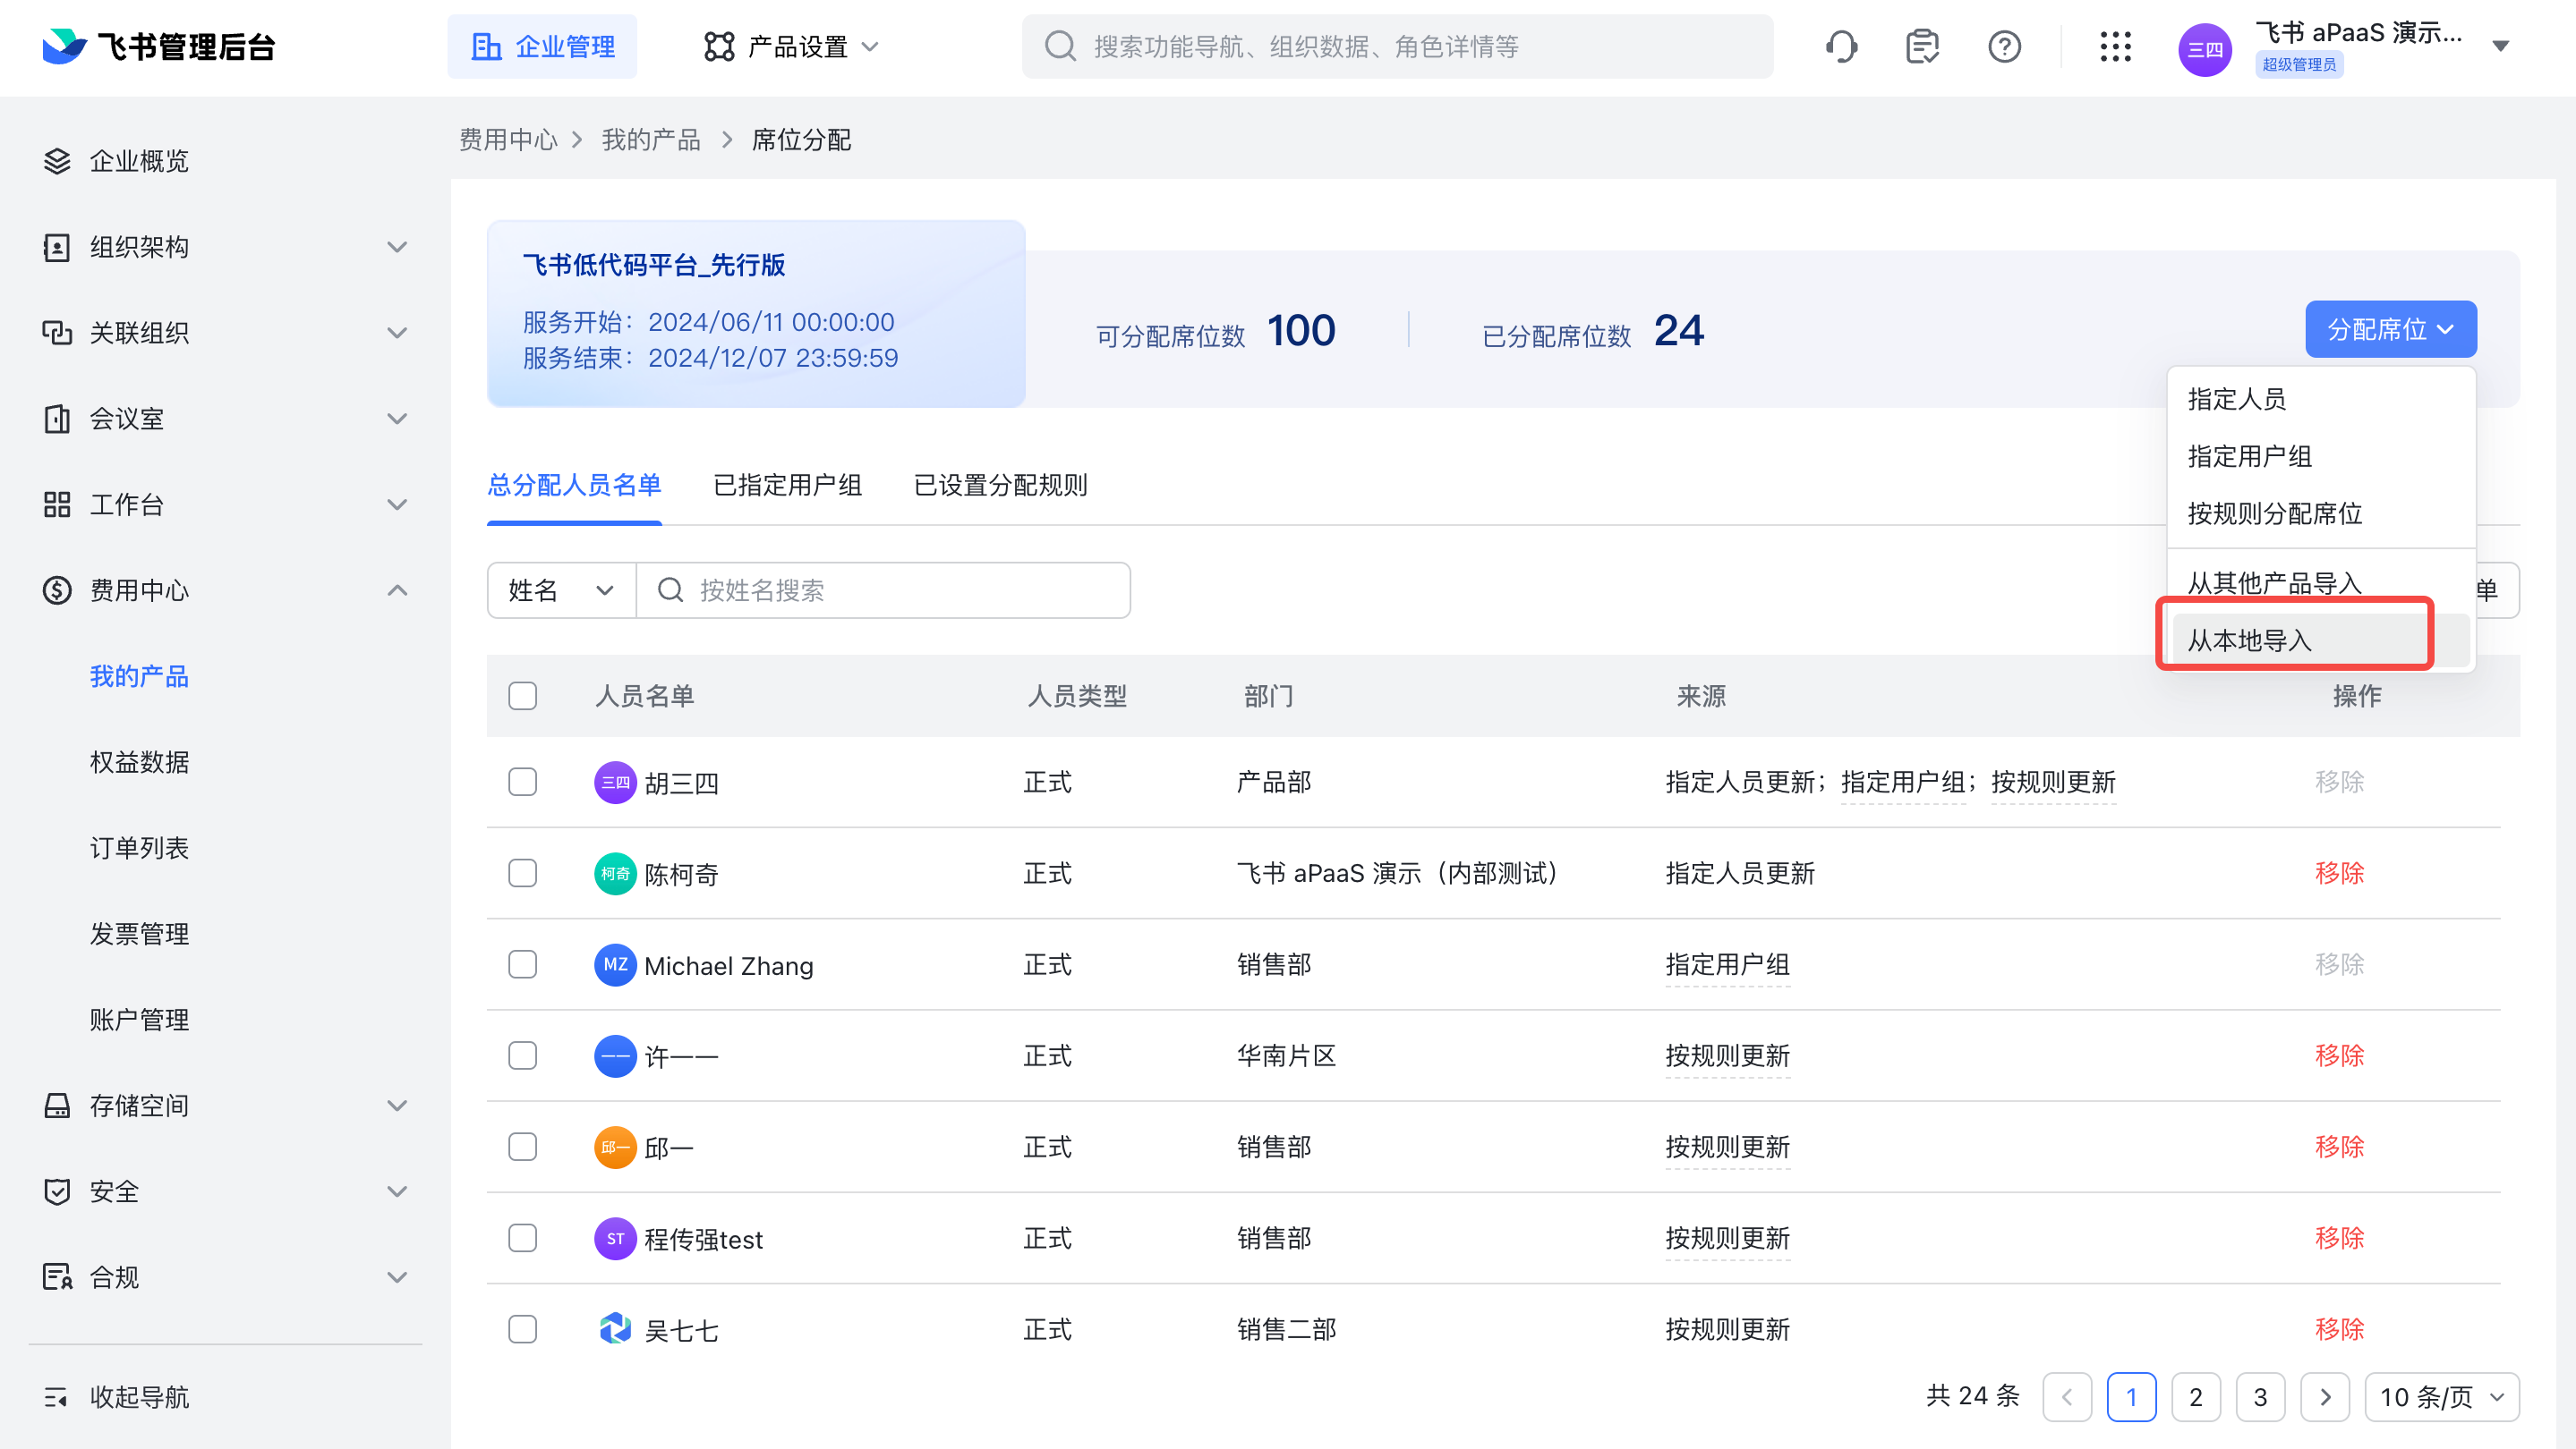
Task: Open the account menu arrow at top right
Action: pyautogui.click(x=2500, y=46)
